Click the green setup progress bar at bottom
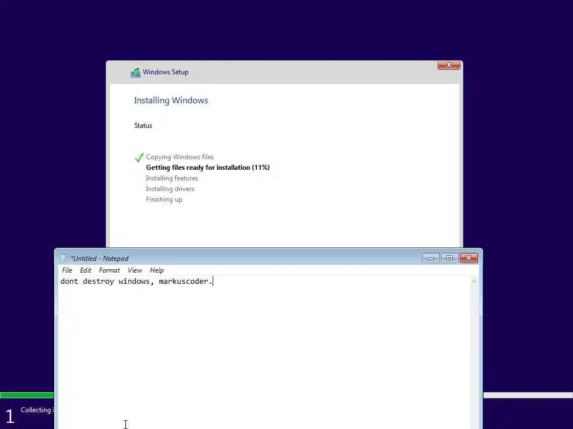The width and height of the screenshot is (573, 429). coord(27,395)
